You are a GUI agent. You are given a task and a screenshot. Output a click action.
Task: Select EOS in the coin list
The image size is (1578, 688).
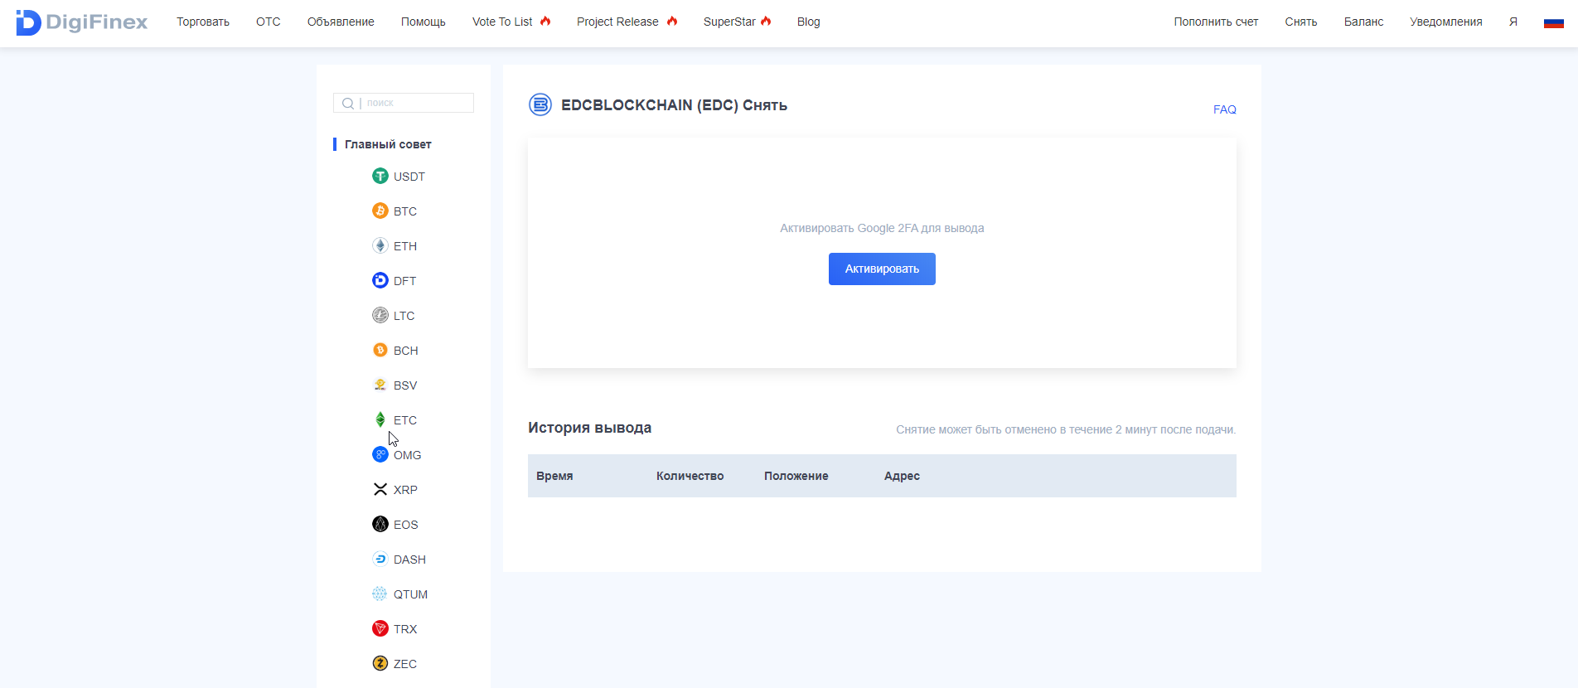(406, 525)
